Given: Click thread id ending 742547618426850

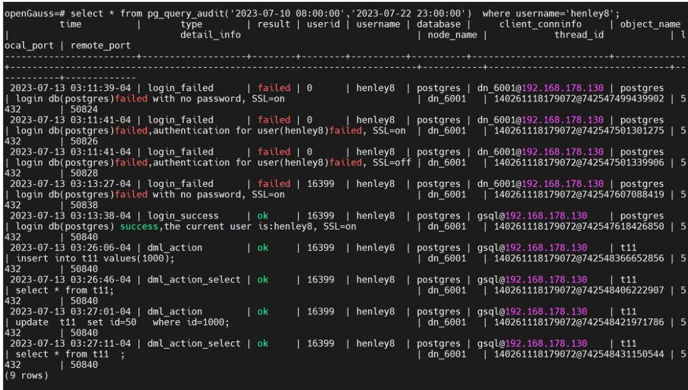Looking at the screenshot, I should (578, 226).
